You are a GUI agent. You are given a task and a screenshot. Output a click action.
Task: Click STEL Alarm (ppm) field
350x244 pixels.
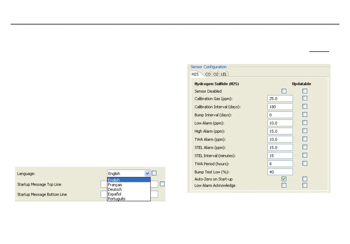click(x=280, y=147)
